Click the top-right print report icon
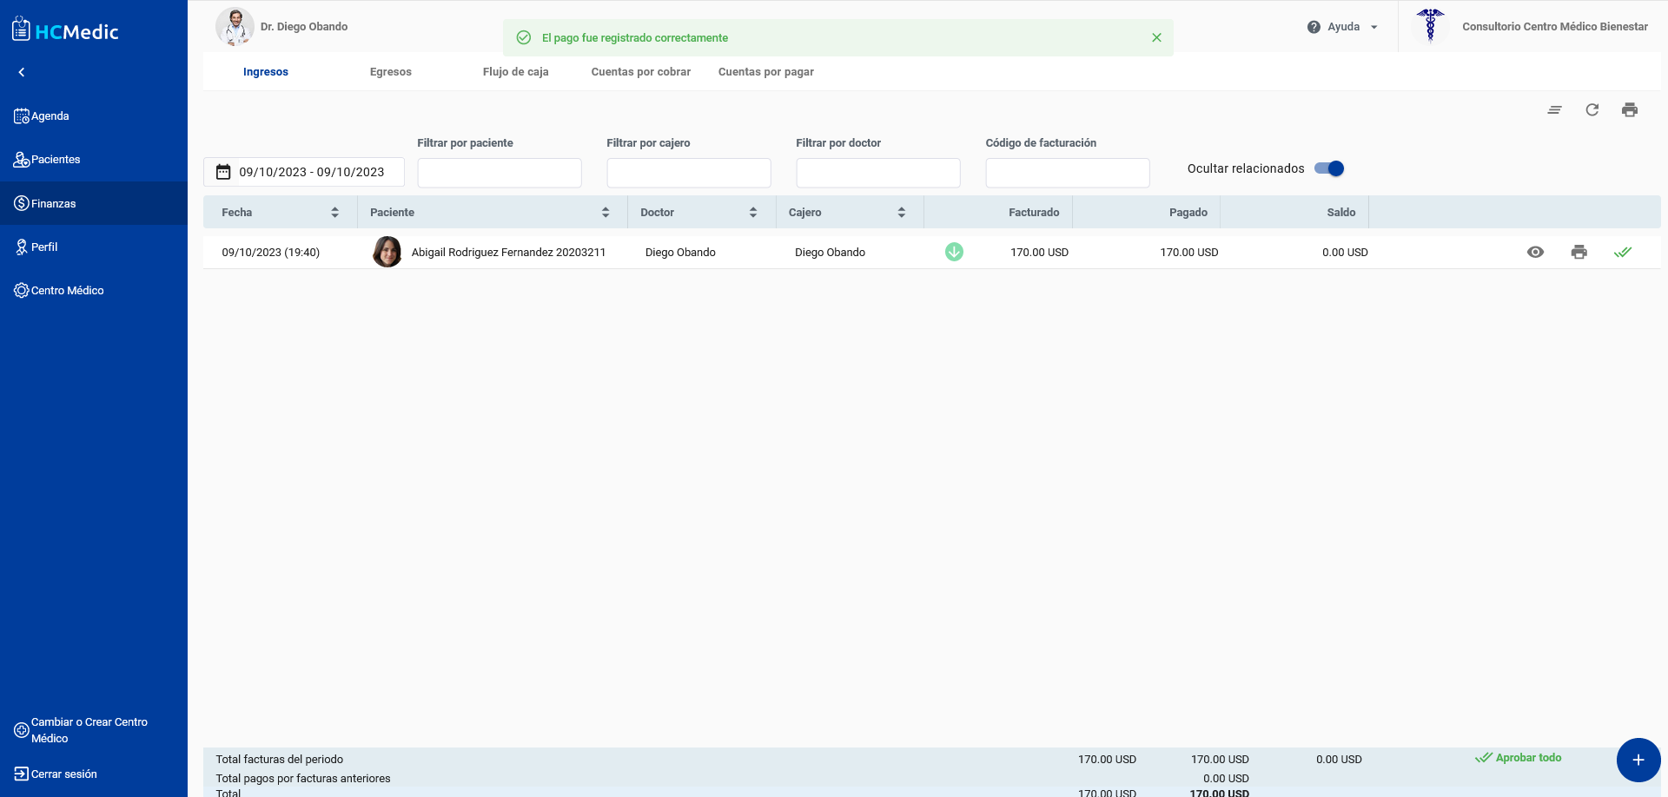The height and width of the screenshot is (797, 1668). [x=1629, y=110]
